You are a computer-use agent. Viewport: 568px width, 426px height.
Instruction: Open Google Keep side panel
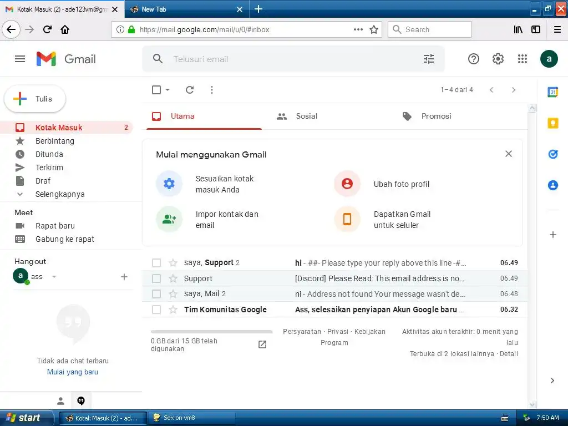(x=553, y=123)
